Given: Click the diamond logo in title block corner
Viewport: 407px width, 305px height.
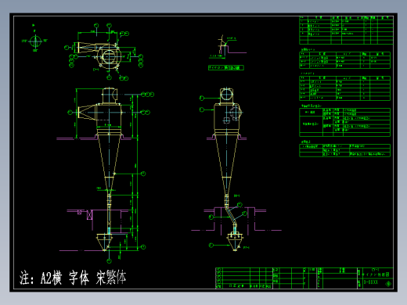Looking at the screenshot, I should click(x=388, y=284).
